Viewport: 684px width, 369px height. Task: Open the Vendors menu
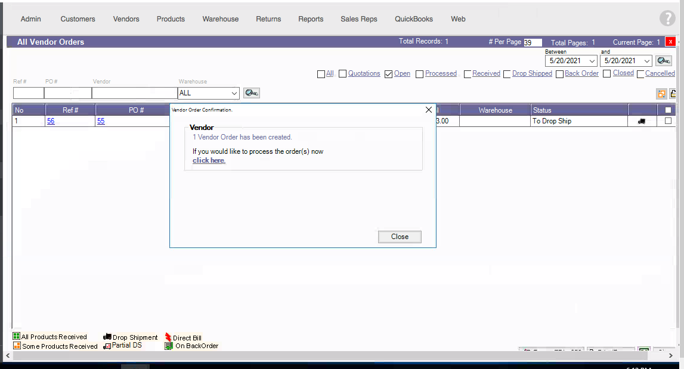126,19
